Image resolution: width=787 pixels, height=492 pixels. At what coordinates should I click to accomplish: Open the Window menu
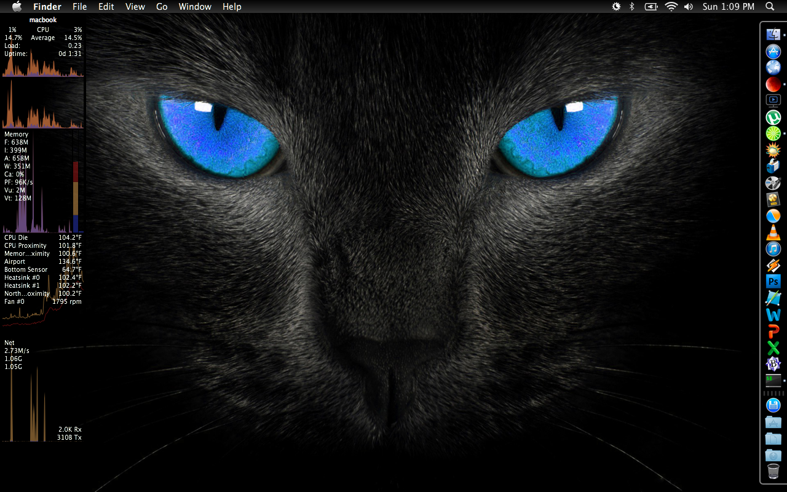click(x=195, y=7)
